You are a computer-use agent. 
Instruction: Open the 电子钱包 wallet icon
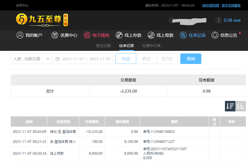pyautogui.click(x=87, y=35)
